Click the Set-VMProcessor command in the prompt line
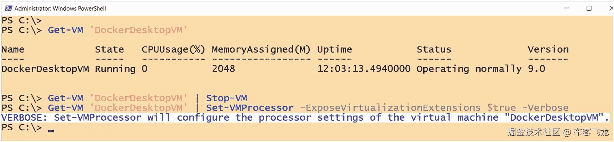 tap(250, 108)
